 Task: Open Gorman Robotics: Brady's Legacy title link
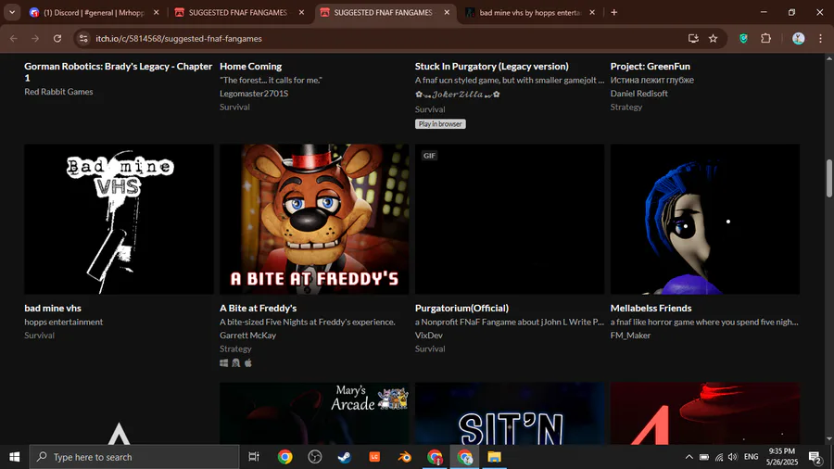tap(118, 71)
